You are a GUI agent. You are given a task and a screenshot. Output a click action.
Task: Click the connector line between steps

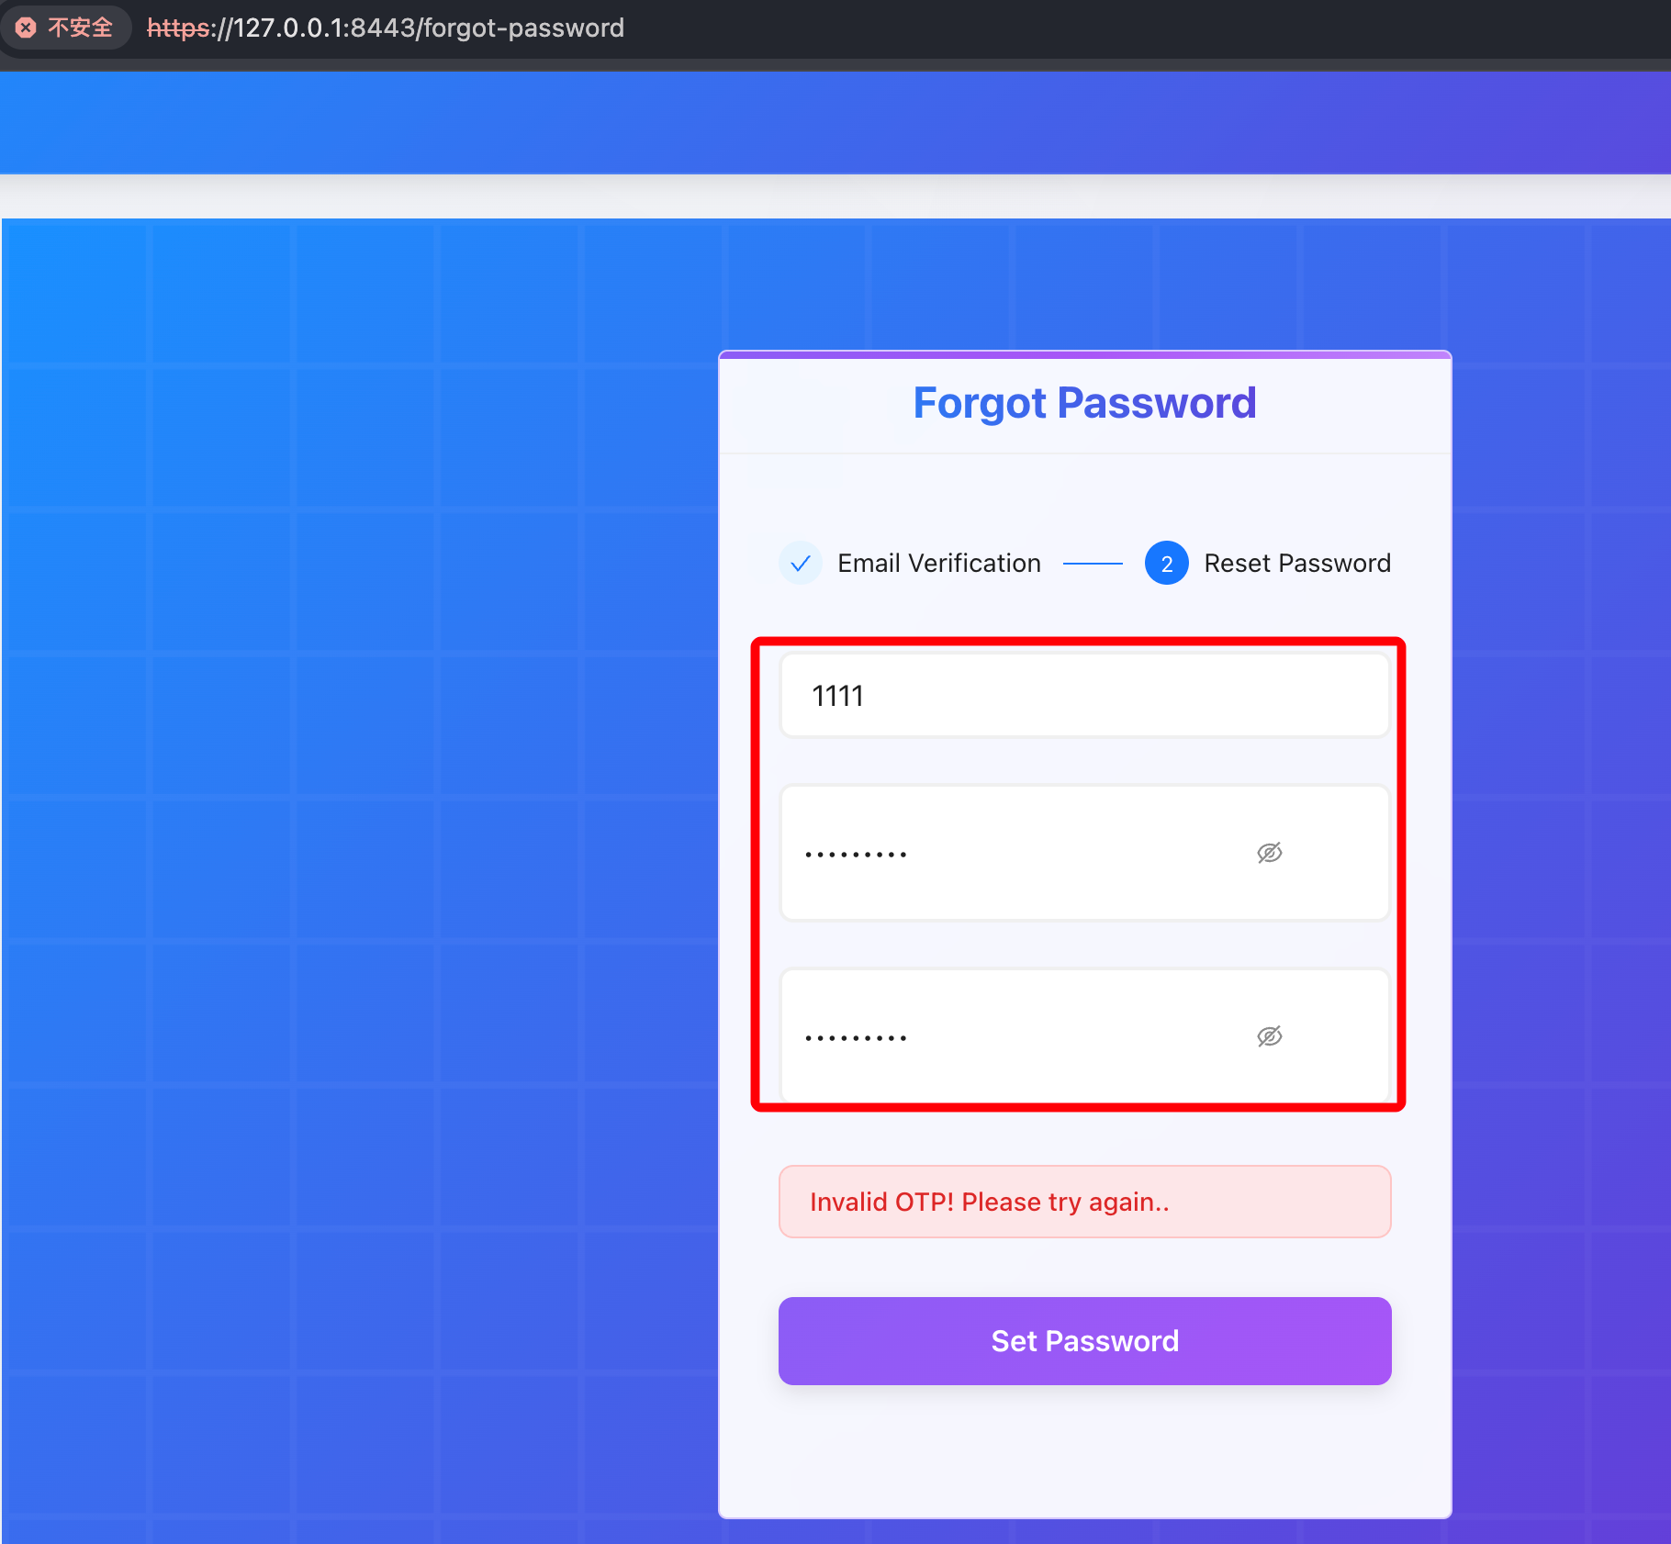click(x=1093, y=563)
